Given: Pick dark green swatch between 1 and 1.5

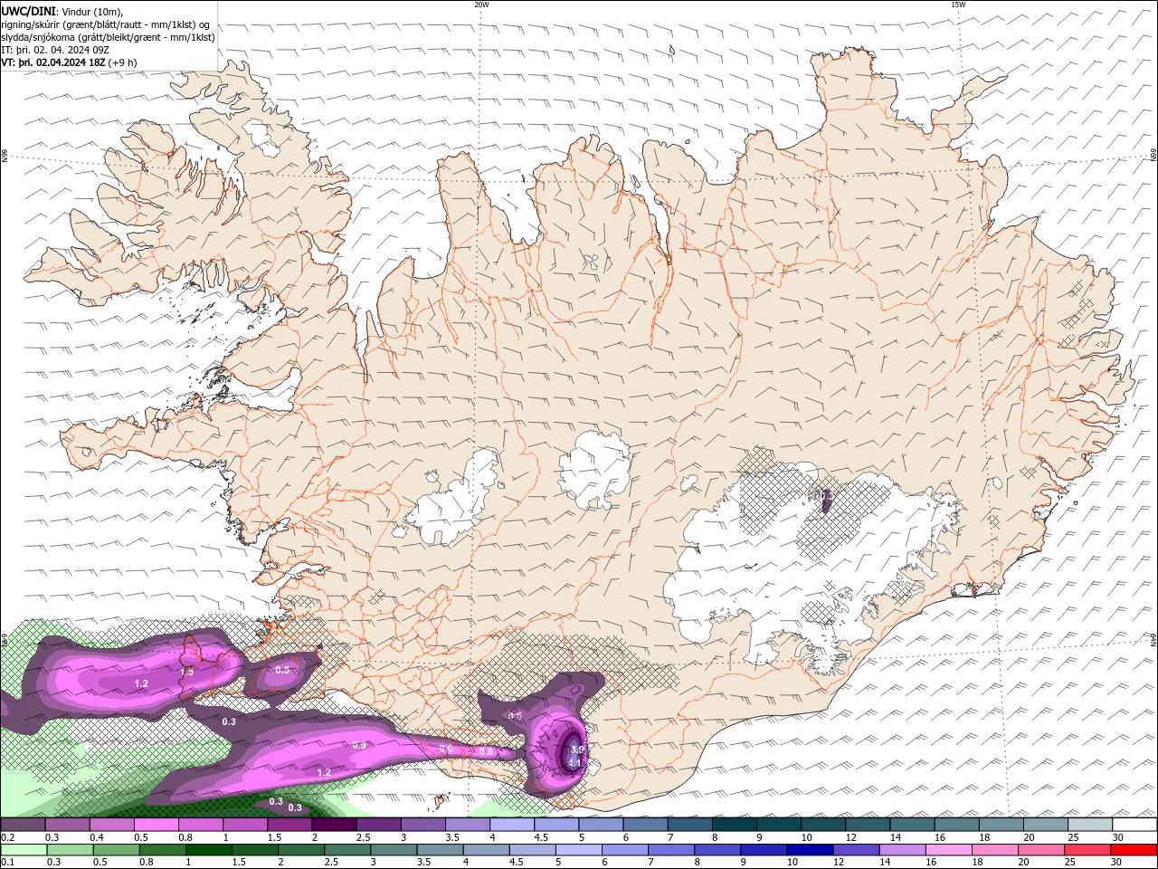Looking at the screenshot, I should coord(208,850).
